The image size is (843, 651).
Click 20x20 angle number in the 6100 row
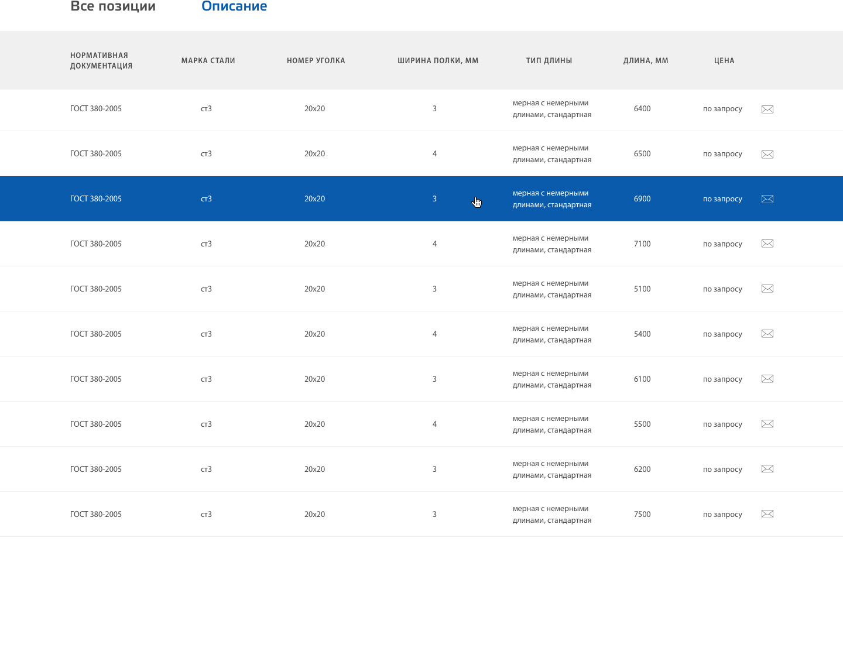[x=314, y=379]
